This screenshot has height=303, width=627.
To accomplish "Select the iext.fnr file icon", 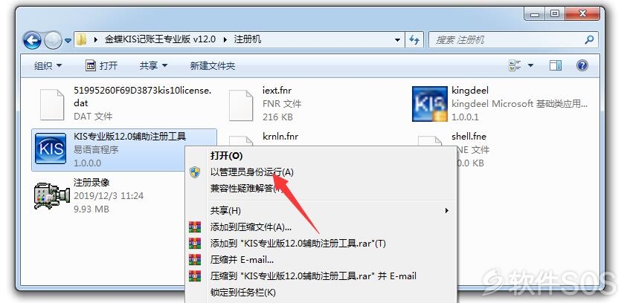I will pyautogui.click(x=241, y=105).
